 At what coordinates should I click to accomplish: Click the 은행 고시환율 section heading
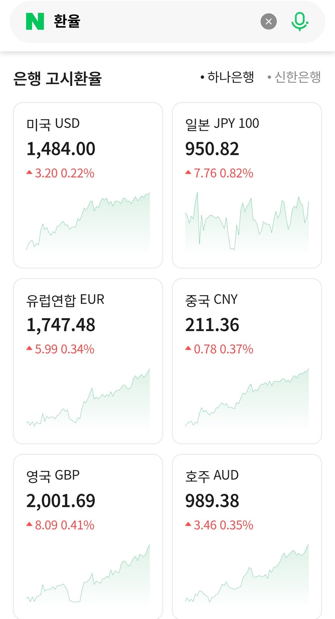click(x=57, y=79)
